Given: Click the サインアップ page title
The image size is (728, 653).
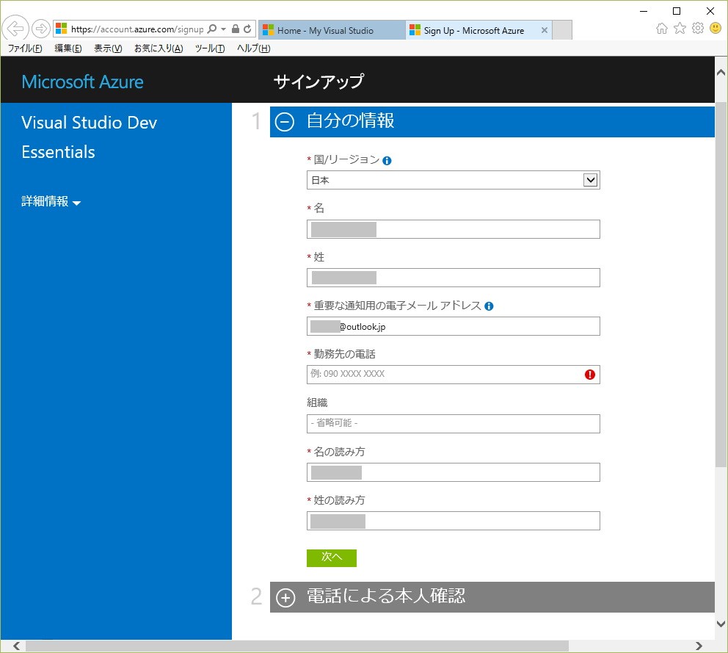Looking at the screenshot, I should click(x=318, y=82).
